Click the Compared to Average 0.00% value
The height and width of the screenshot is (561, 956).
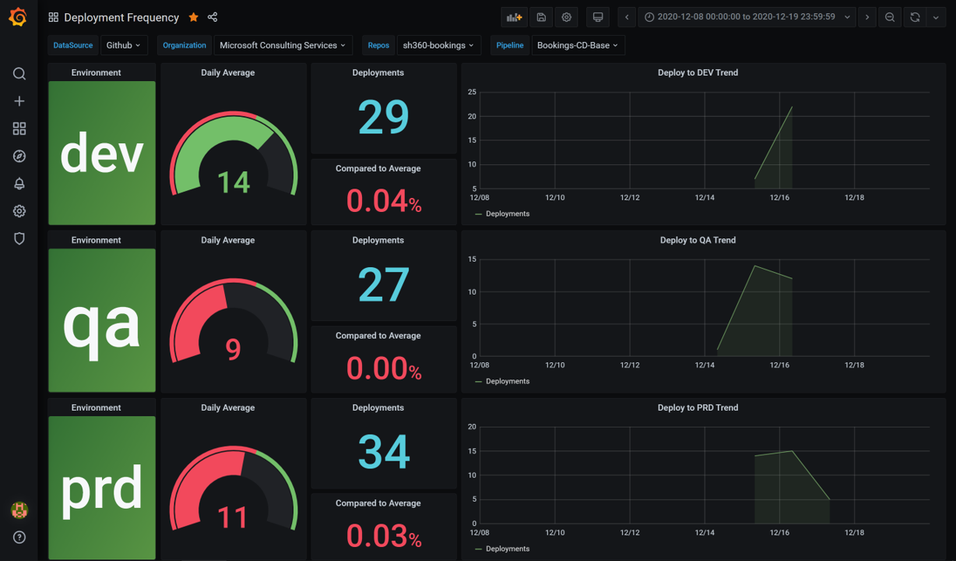coord(384,369)
